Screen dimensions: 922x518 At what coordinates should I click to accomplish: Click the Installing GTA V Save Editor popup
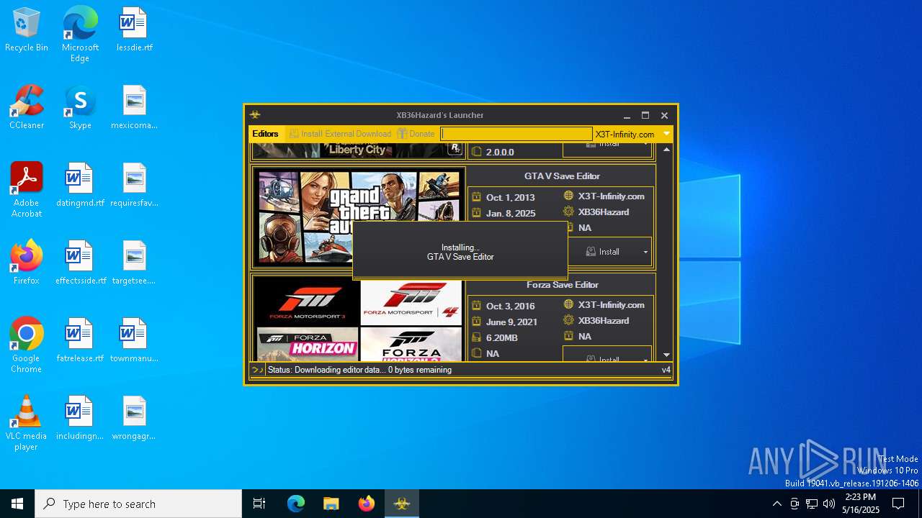coord(460,251)
